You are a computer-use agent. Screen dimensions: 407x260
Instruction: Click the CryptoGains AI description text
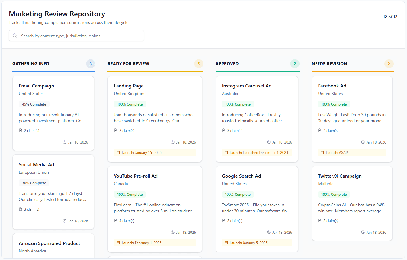click(x=351, y=208)
